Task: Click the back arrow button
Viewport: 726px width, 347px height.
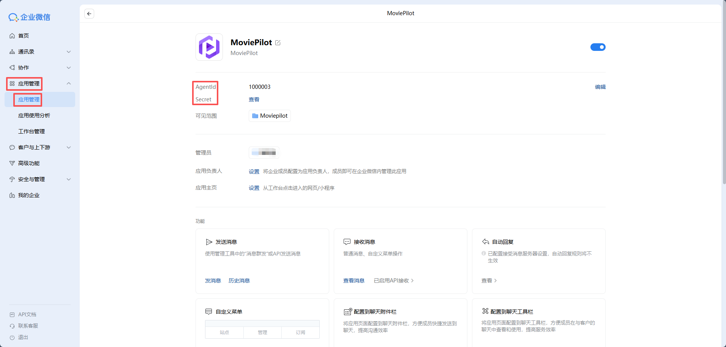Action: 89,14
